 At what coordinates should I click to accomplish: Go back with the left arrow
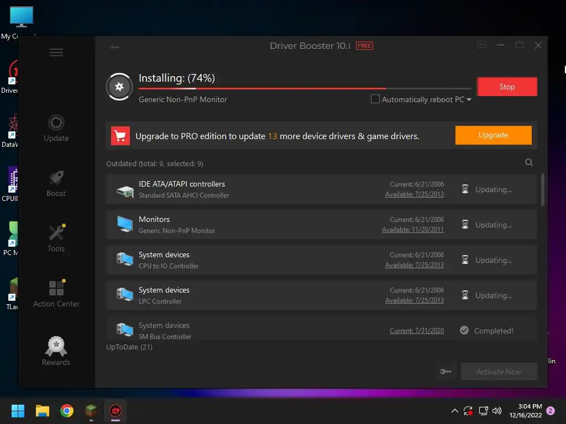coord(115,47)
